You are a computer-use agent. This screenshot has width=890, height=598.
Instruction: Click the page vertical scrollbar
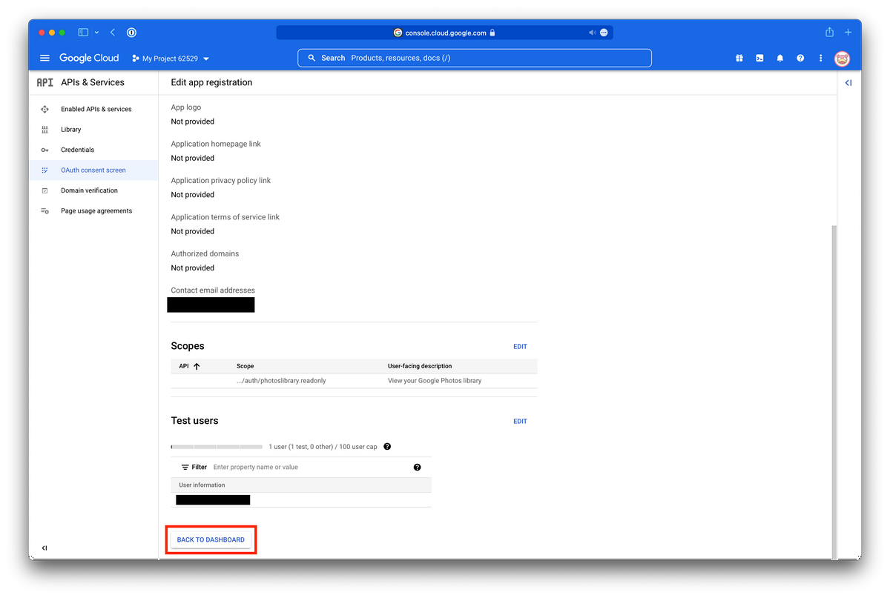(x=834, y=391)
